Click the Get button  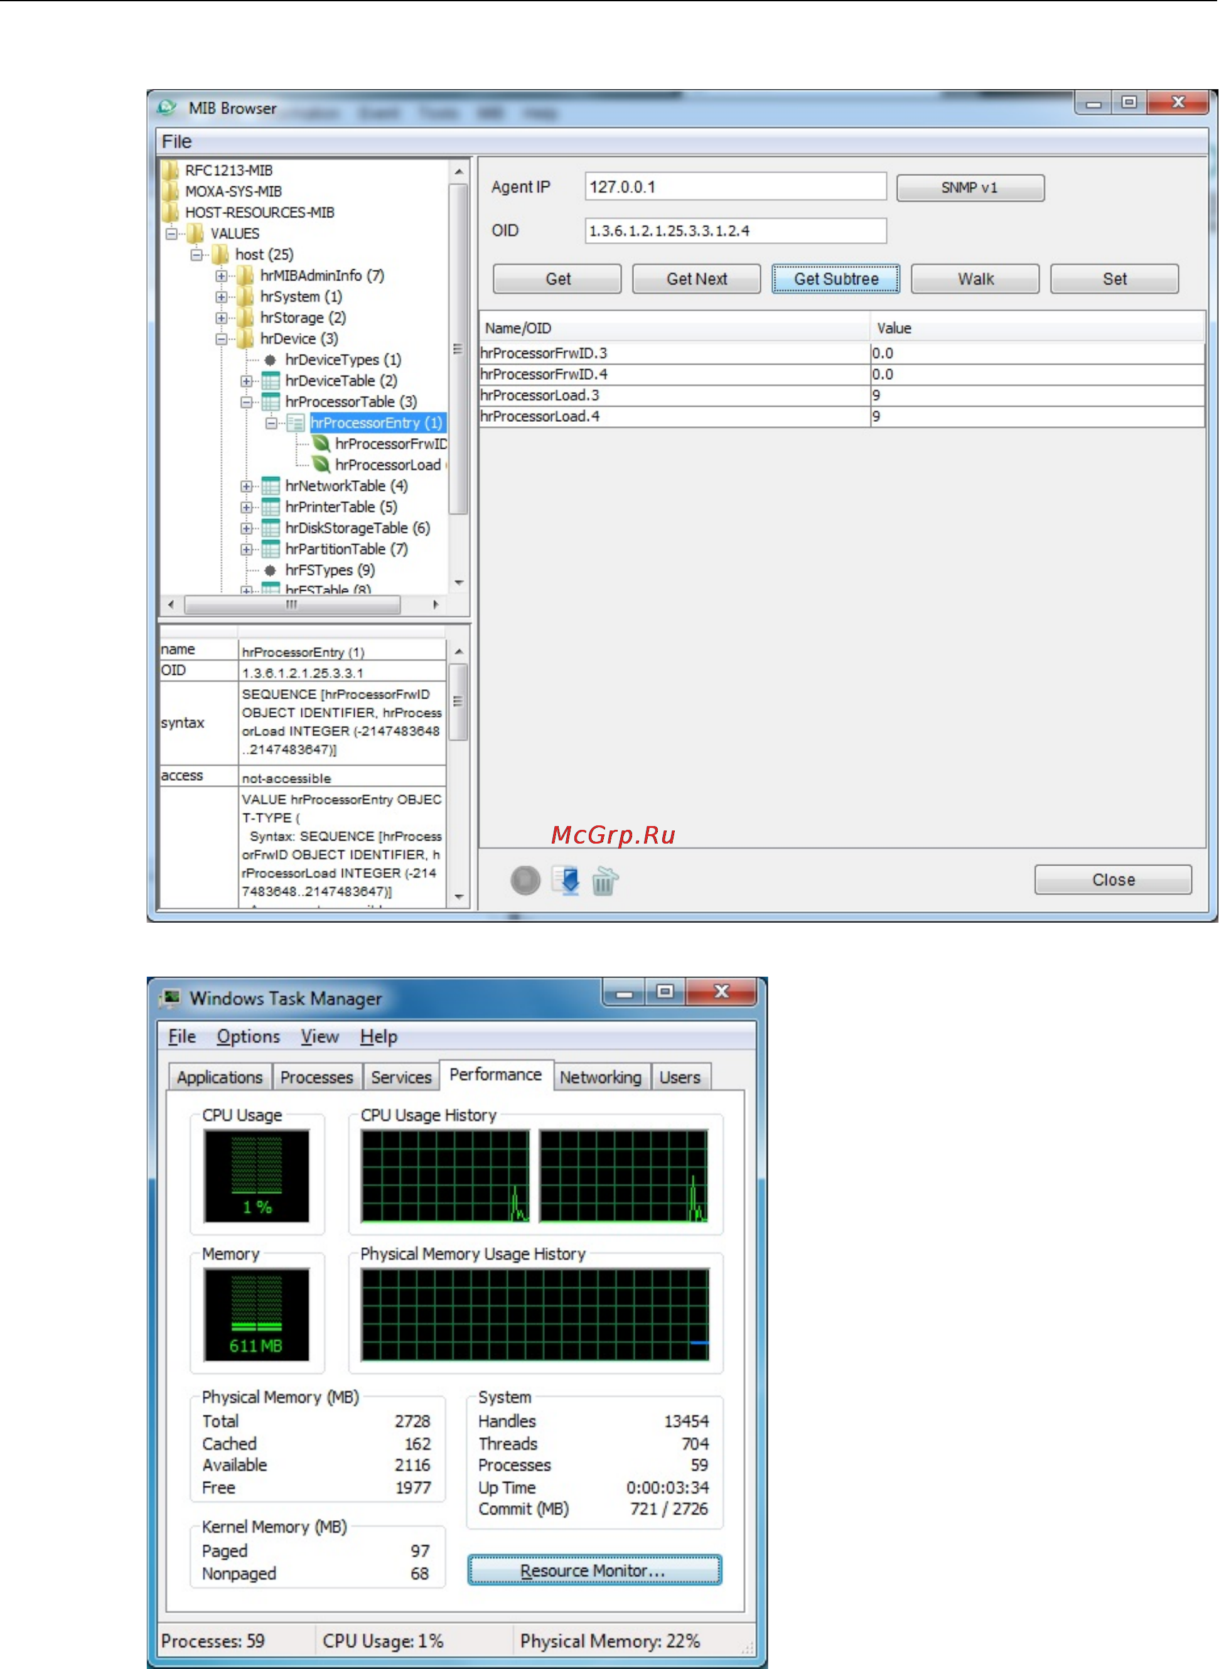pyautogui.click(x=558, y=279)
